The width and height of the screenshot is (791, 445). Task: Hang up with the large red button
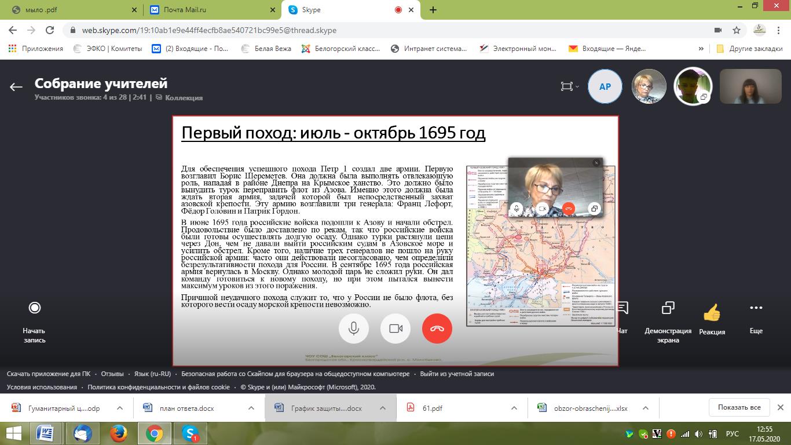[437, 329]
